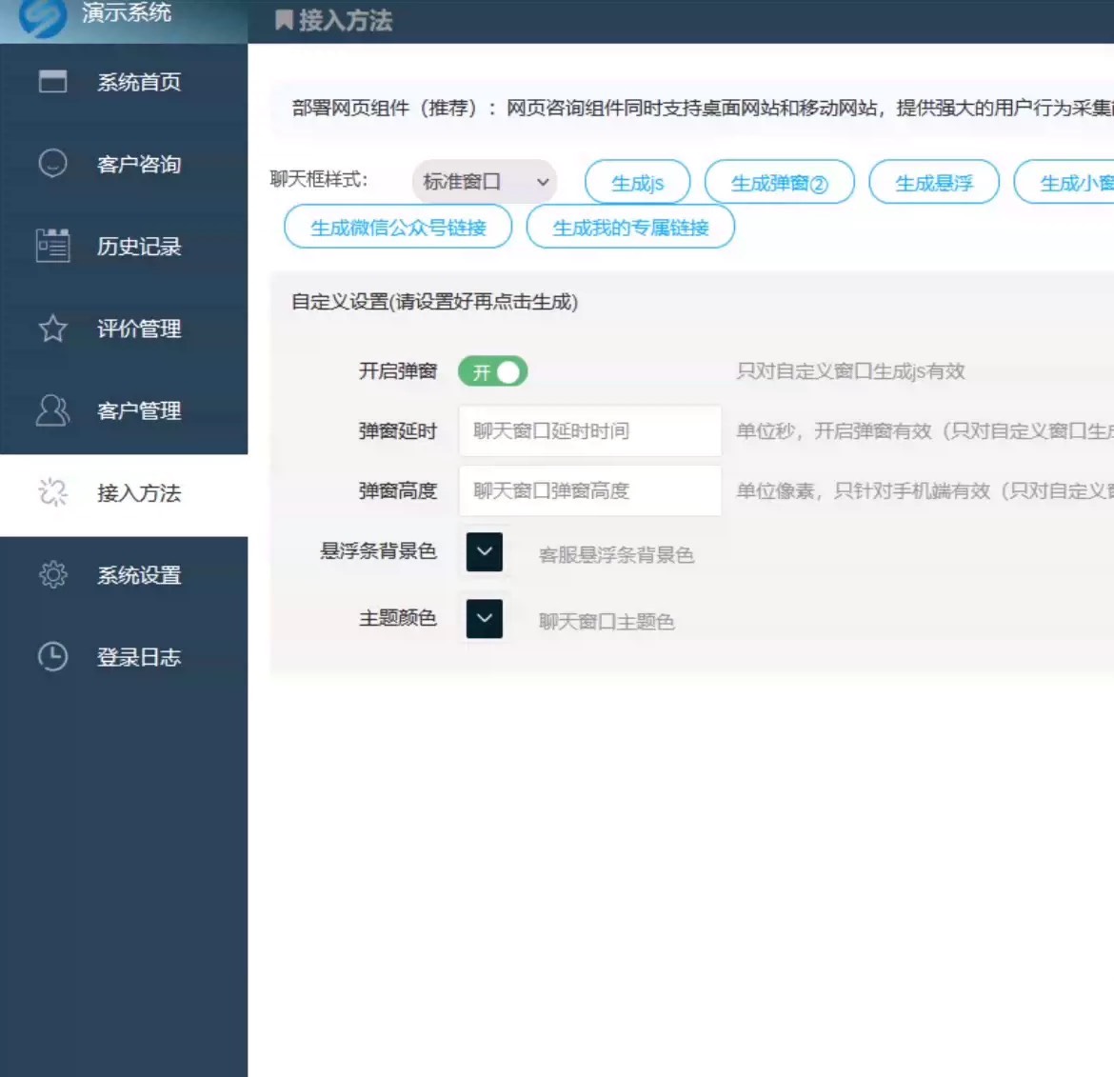
Task: Click 生成我的专属链接 button
Action: pyautogui.click(x=630, y=227)
